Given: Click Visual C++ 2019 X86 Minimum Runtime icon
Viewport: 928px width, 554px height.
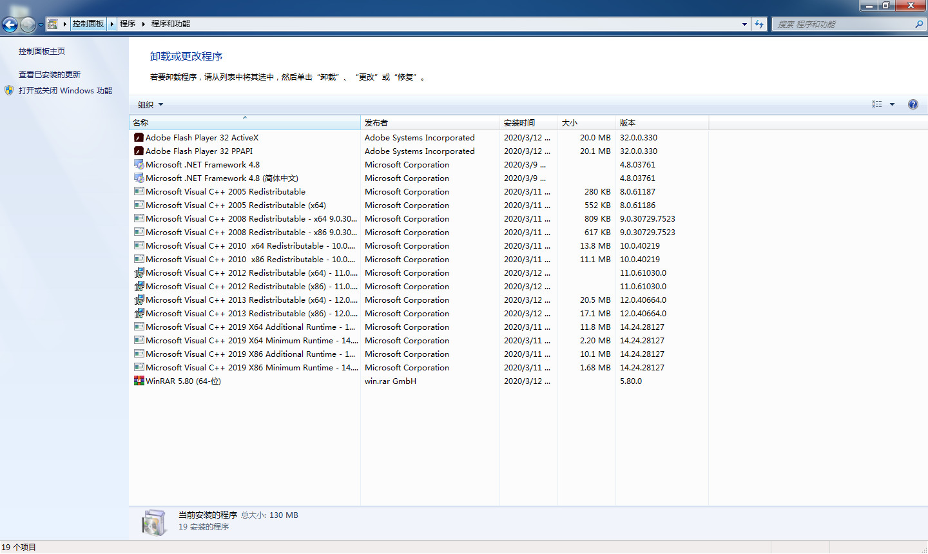Looking at the screenshot, I should pos(139,367).
